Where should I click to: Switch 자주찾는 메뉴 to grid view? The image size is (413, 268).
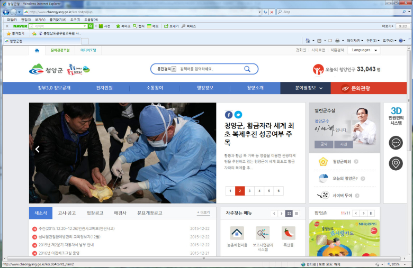[289, 214]
